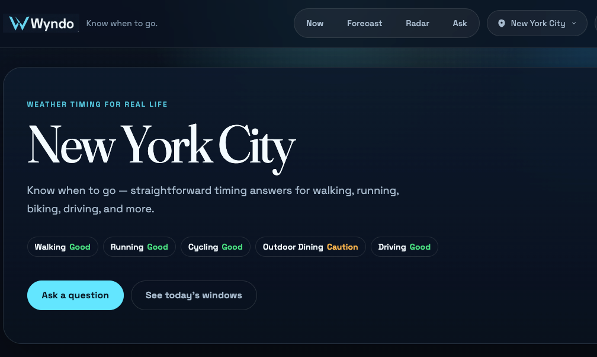This screenshot has height=357, width=597.
Task: Select the Running Good chip
Action: [x=139, y=247]
